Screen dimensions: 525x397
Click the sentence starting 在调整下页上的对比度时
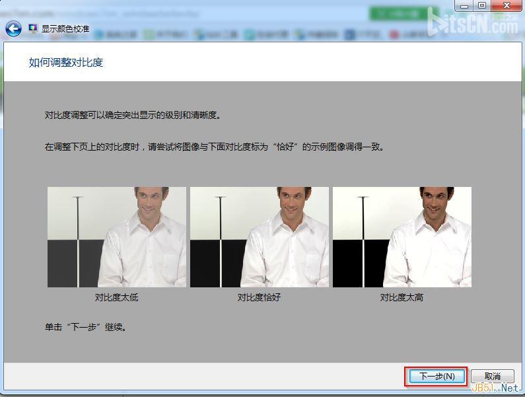[x=214, y=147]
